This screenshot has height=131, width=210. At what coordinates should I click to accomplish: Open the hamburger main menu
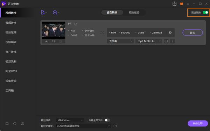(x=188, y=4)
